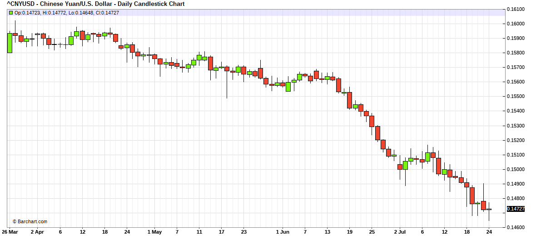Click the 0.16000 price axis label
This screenshot has height=240, width=536.
coord(515,24)
